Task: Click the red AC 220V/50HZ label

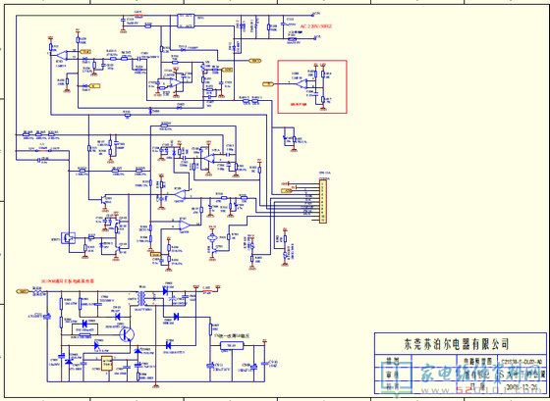Action: click(315, 26)
